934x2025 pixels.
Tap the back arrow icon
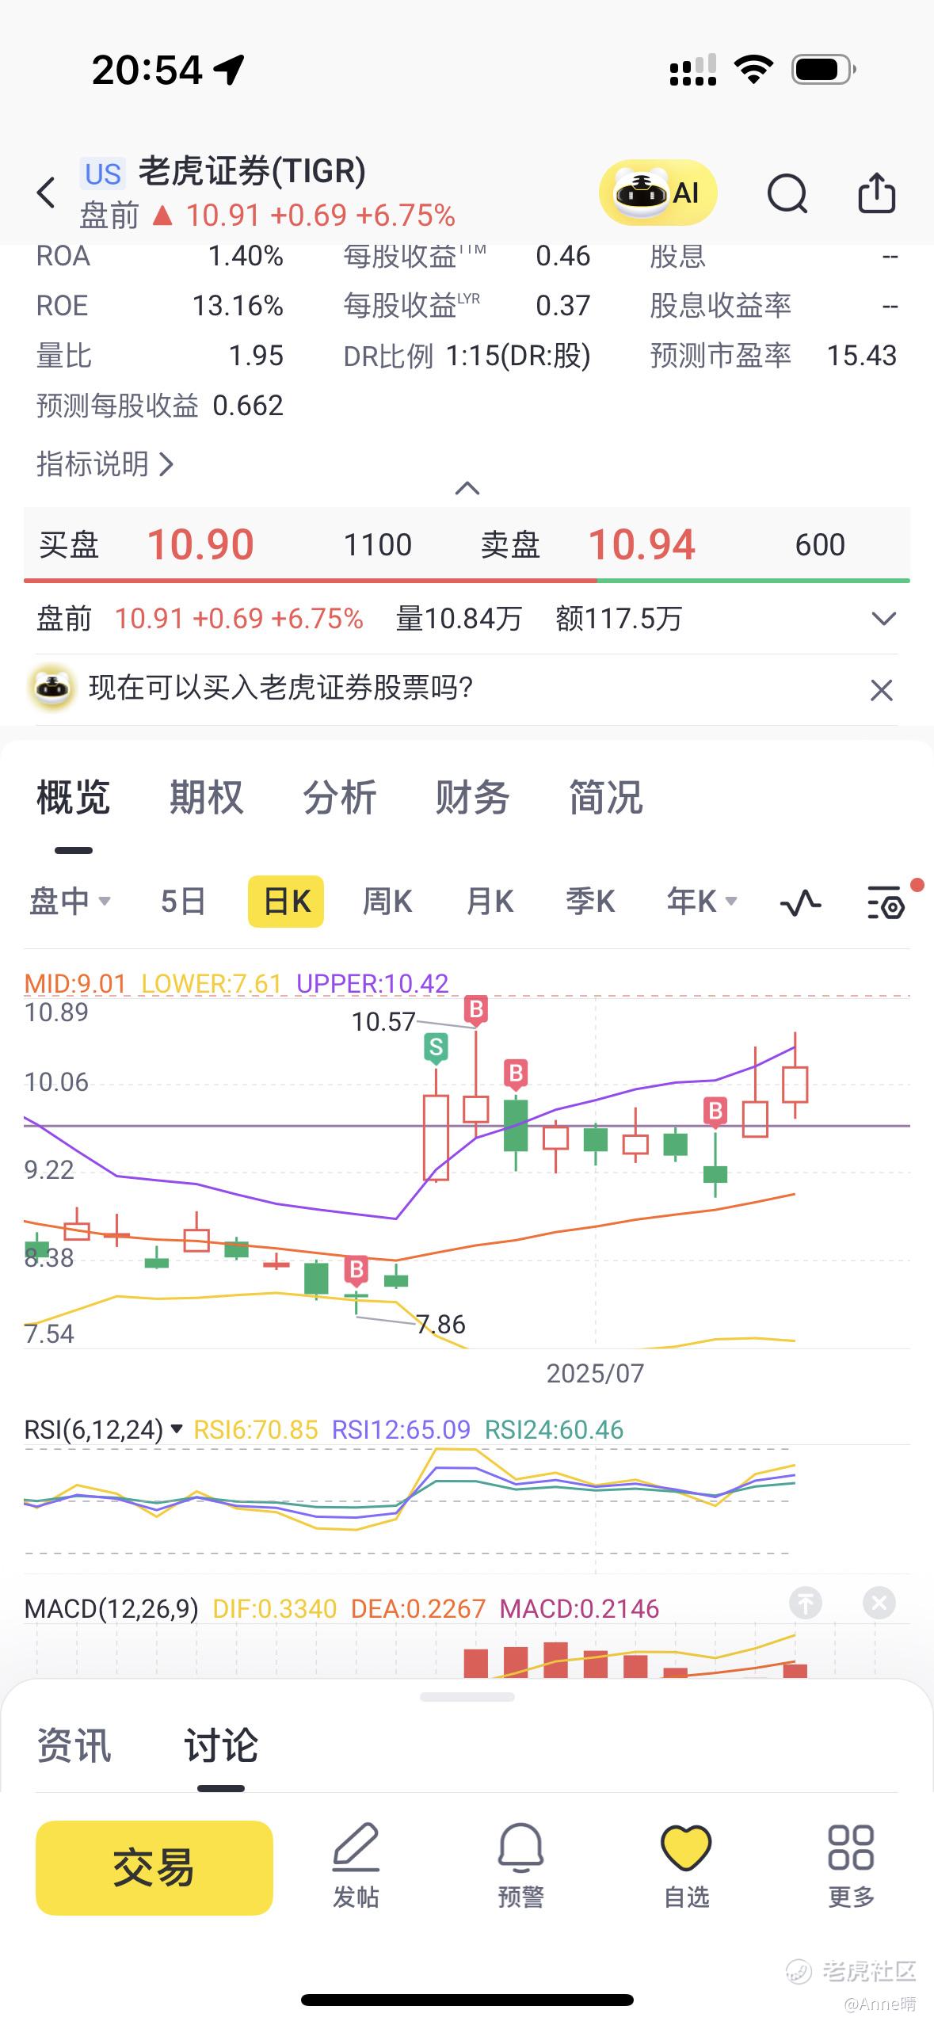pos(47,193)
